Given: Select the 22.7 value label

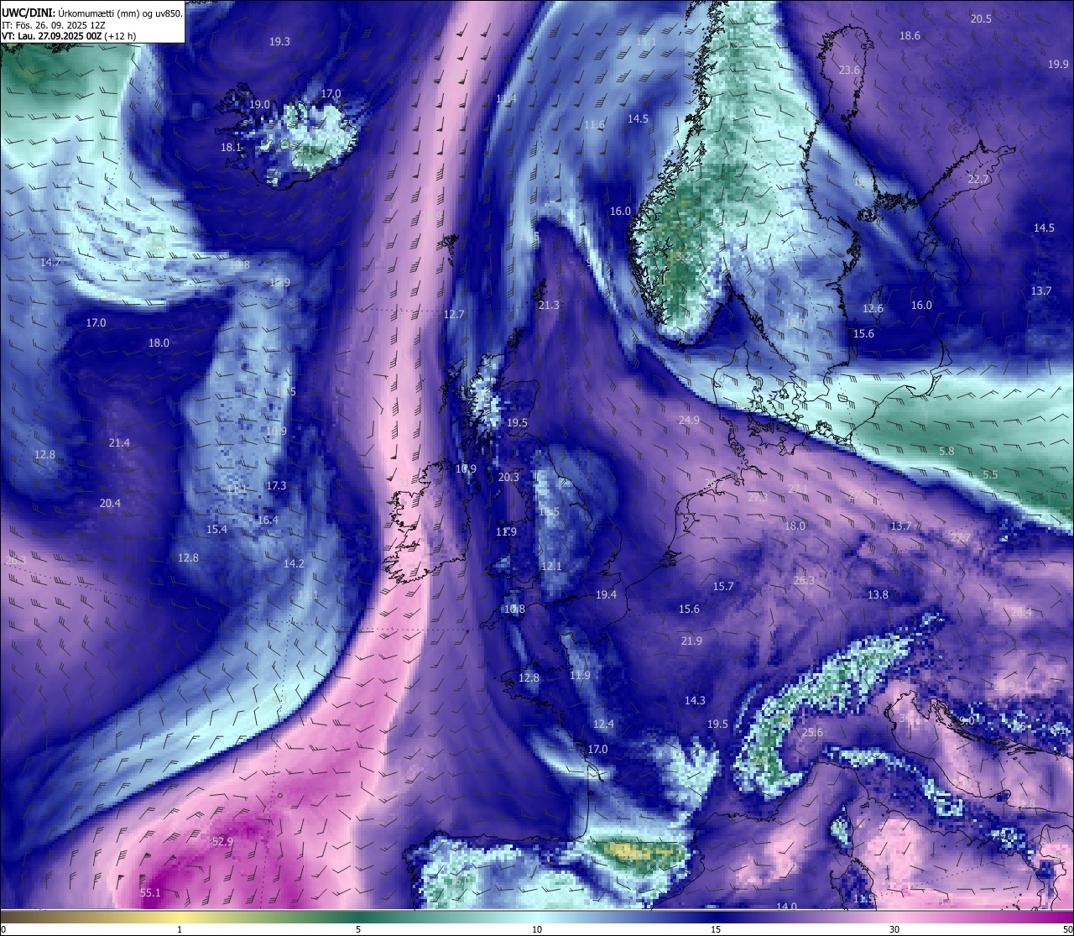Looking at the screenshot, I should pos(978,180).
